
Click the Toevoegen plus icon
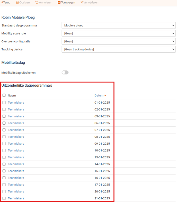click(x=59, y=2)
